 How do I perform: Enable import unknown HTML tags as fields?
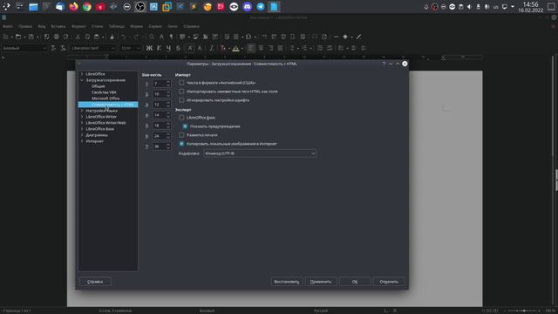pos(181,92)
